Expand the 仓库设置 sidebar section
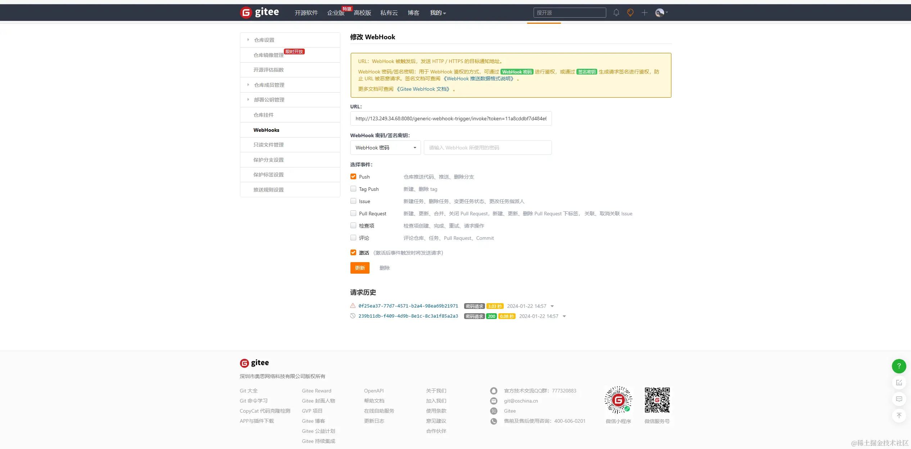This screenshot has width=911, height=449. click(264, 40)
